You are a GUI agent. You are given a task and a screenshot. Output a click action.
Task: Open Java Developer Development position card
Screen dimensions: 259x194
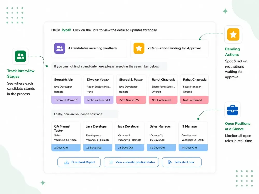pyautogui.click(x=98, y=136)
